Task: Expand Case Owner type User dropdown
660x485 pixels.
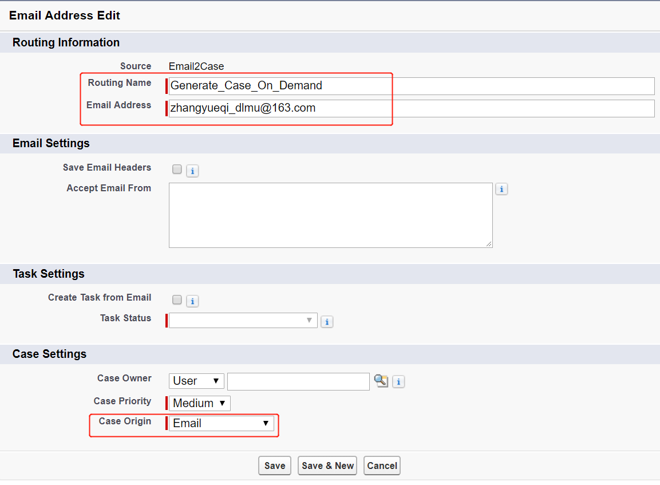Action: pyautogui.click(x=196, y=381)
